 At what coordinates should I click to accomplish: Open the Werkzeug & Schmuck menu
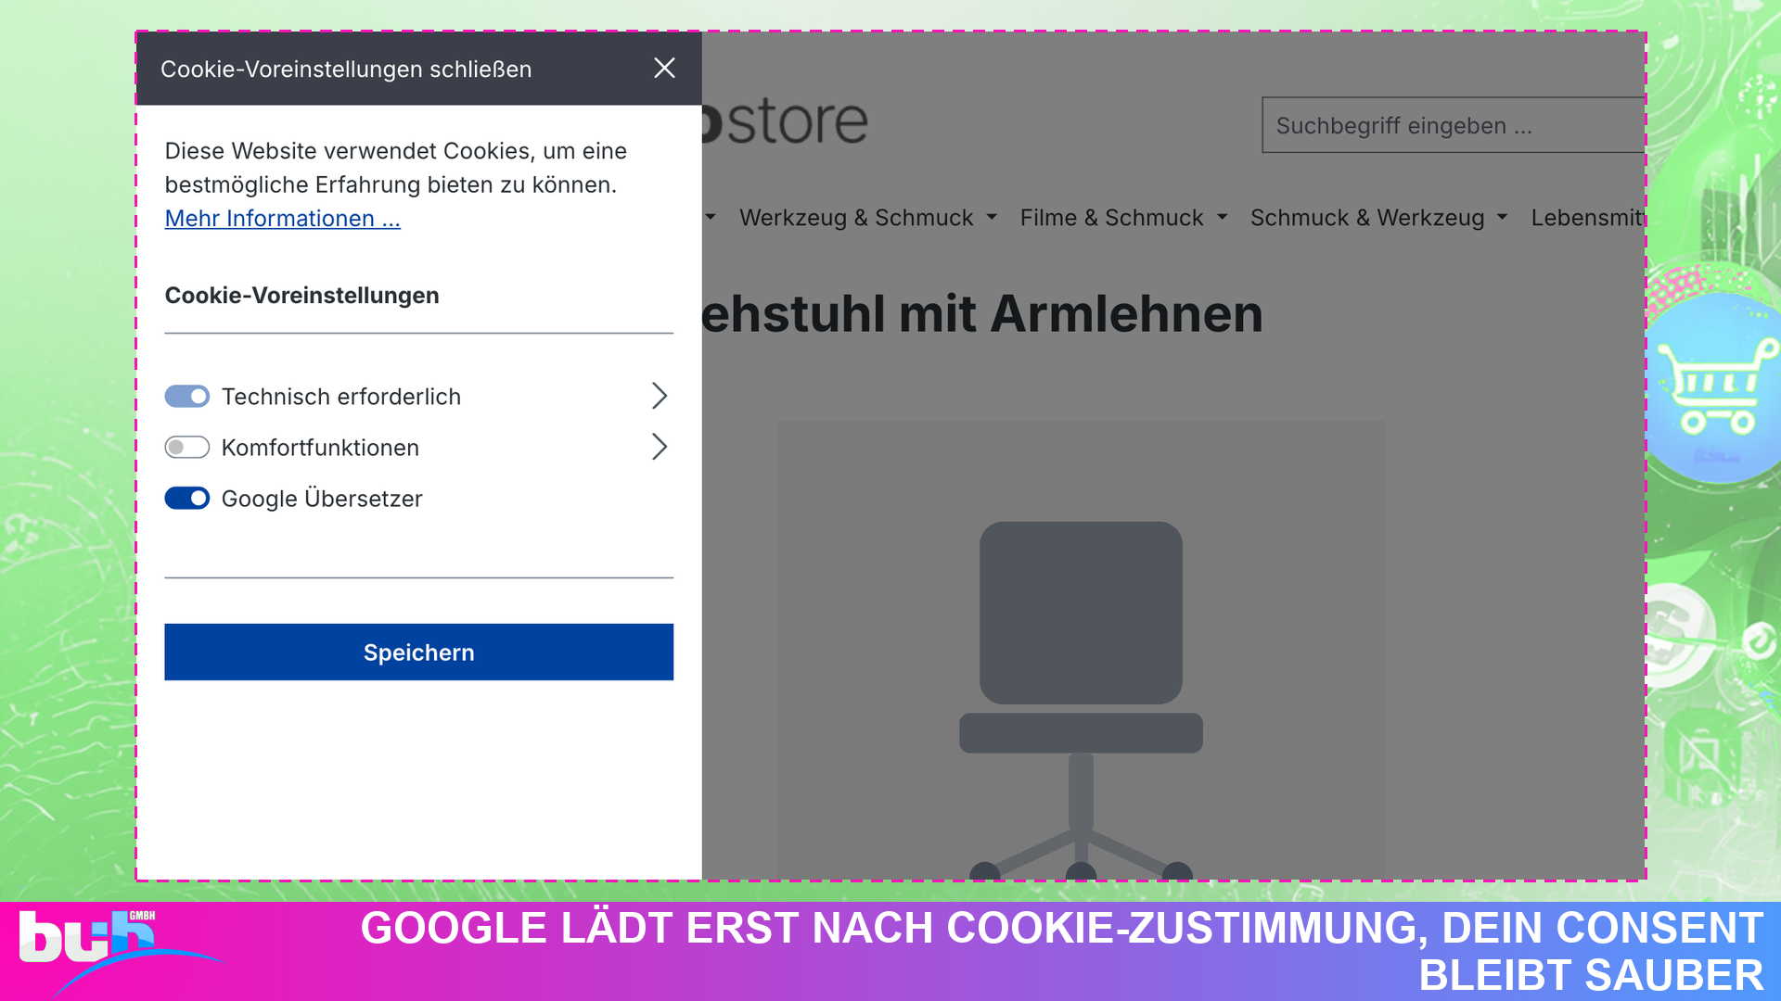click(x=856, y=218)
